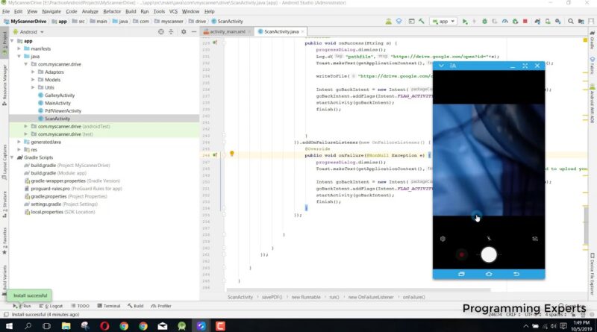Screen dimensions: 597x332
Task: Open the Android profiler gauge icon in toolbar
Action: (x=505, y=22)
